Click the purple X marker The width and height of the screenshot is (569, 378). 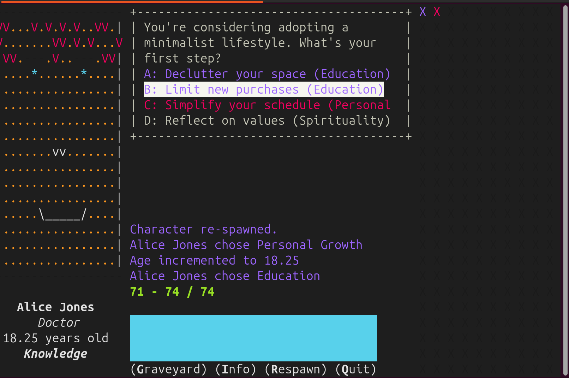[423, 12]
